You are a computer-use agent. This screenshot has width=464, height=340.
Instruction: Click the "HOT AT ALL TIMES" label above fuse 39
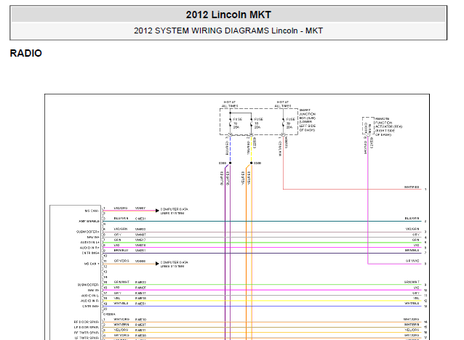[283, 104]
